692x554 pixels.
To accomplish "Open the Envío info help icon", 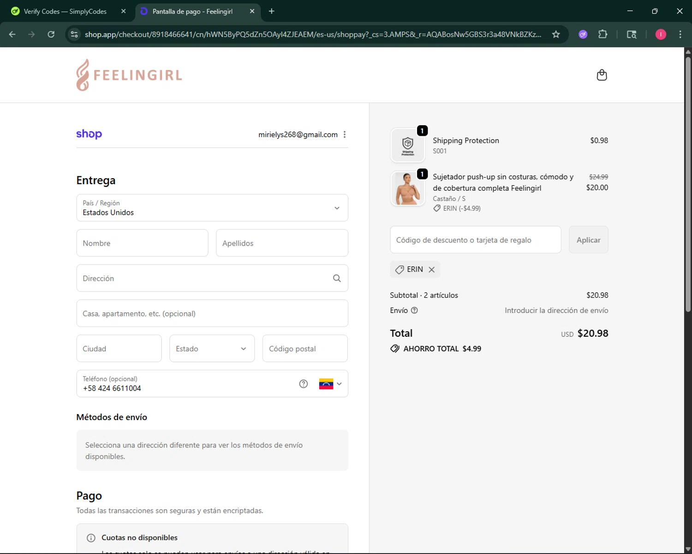I will pyautogui.click(x=414, y=310).
